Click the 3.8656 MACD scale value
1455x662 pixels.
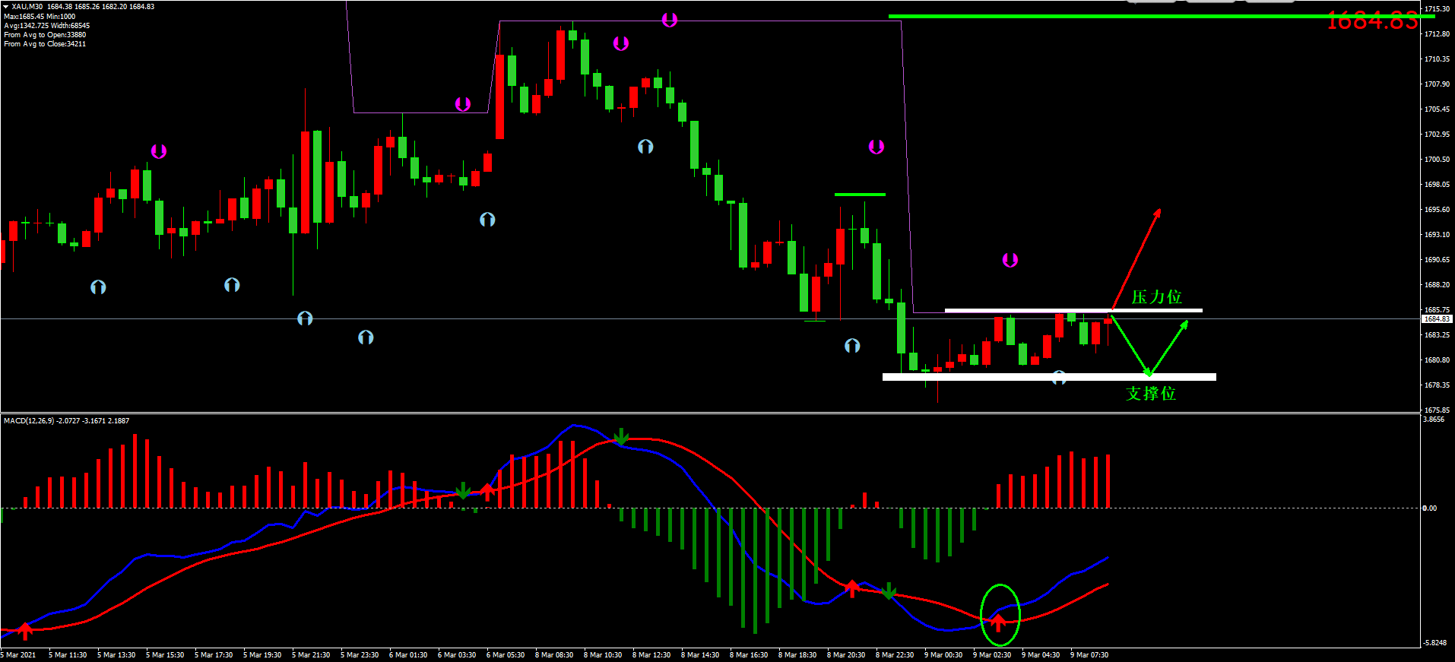point(1434,420)
